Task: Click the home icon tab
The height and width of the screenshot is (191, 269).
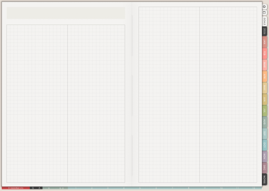Action: coord(264,7)
